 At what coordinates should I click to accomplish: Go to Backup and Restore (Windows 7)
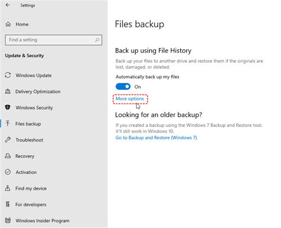coord(156,137)
